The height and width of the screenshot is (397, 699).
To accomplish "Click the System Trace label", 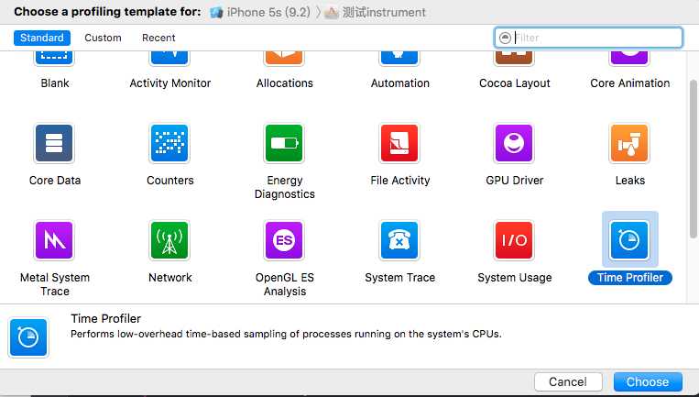I will coord(399,278).
